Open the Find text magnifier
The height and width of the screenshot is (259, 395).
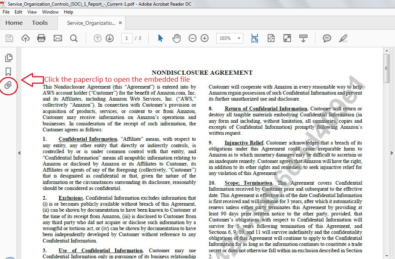pos(74,38)
